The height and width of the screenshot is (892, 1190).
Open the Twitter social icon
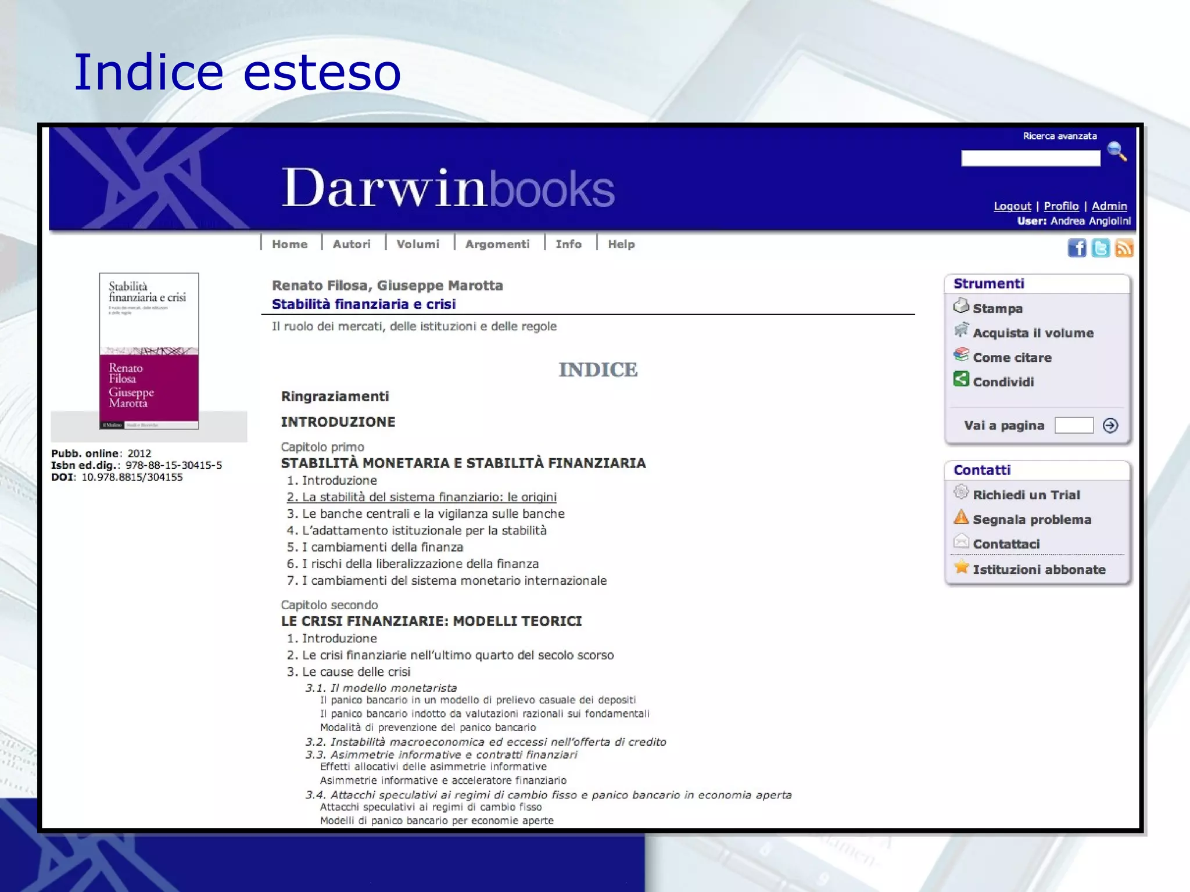[1101, 248]
